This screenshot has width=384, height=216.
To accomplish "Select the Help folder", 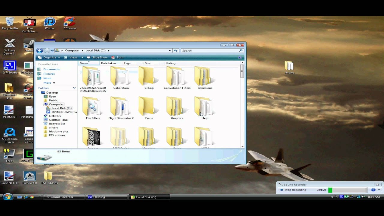I will [x=205, y=108].
